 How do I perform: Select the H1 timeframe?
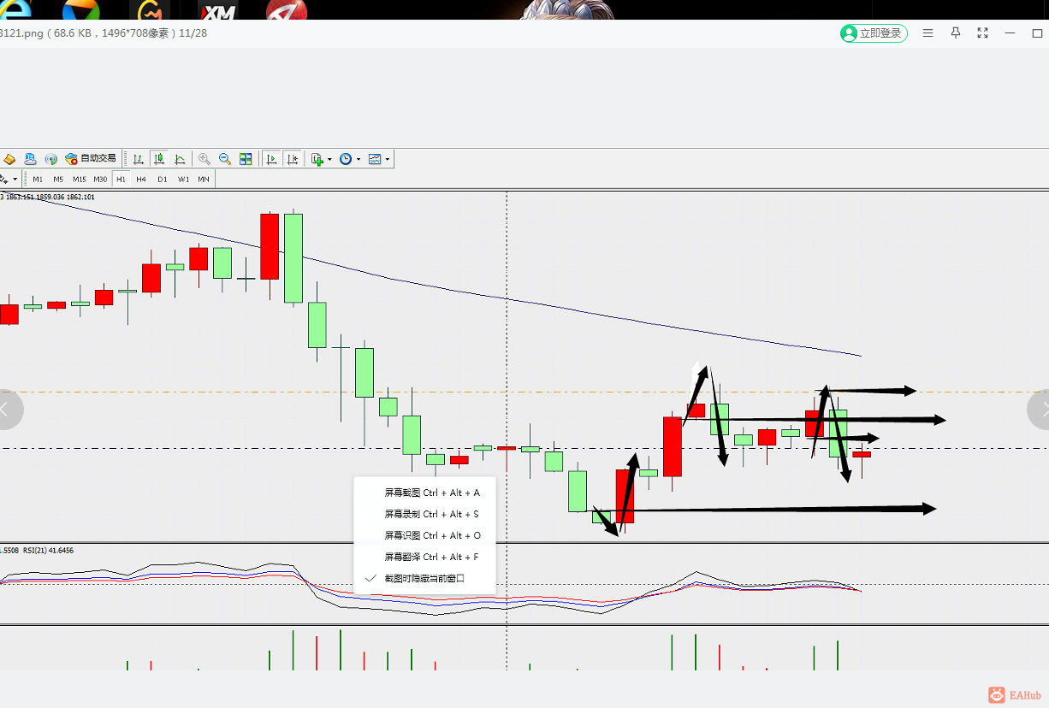[x=121, y=180]
